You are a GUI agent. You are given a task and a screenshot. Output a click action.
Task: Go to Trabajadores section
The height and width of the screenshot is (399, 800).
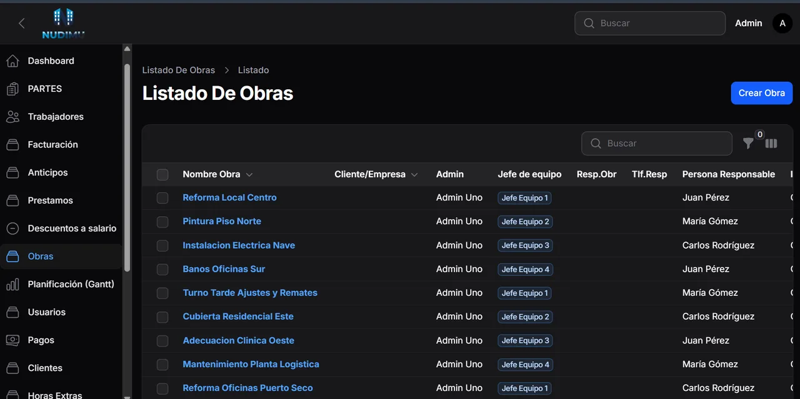pyautogui.click(x=61, y=117)
